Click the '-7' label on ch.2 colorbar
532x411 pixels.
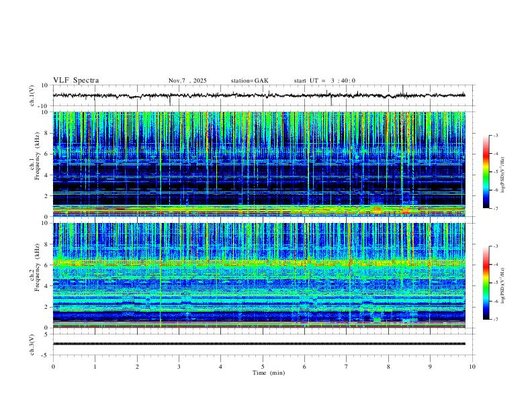point(495,319)
